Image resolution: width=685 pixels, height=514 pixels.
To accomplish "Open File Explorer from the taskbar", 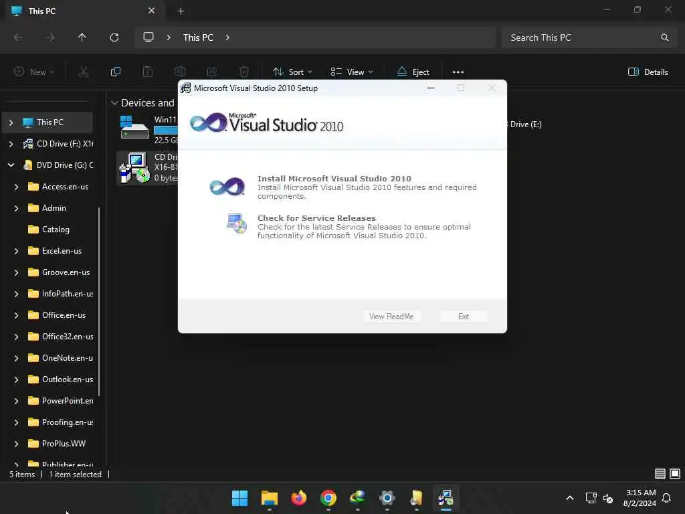I will (269, 498).
